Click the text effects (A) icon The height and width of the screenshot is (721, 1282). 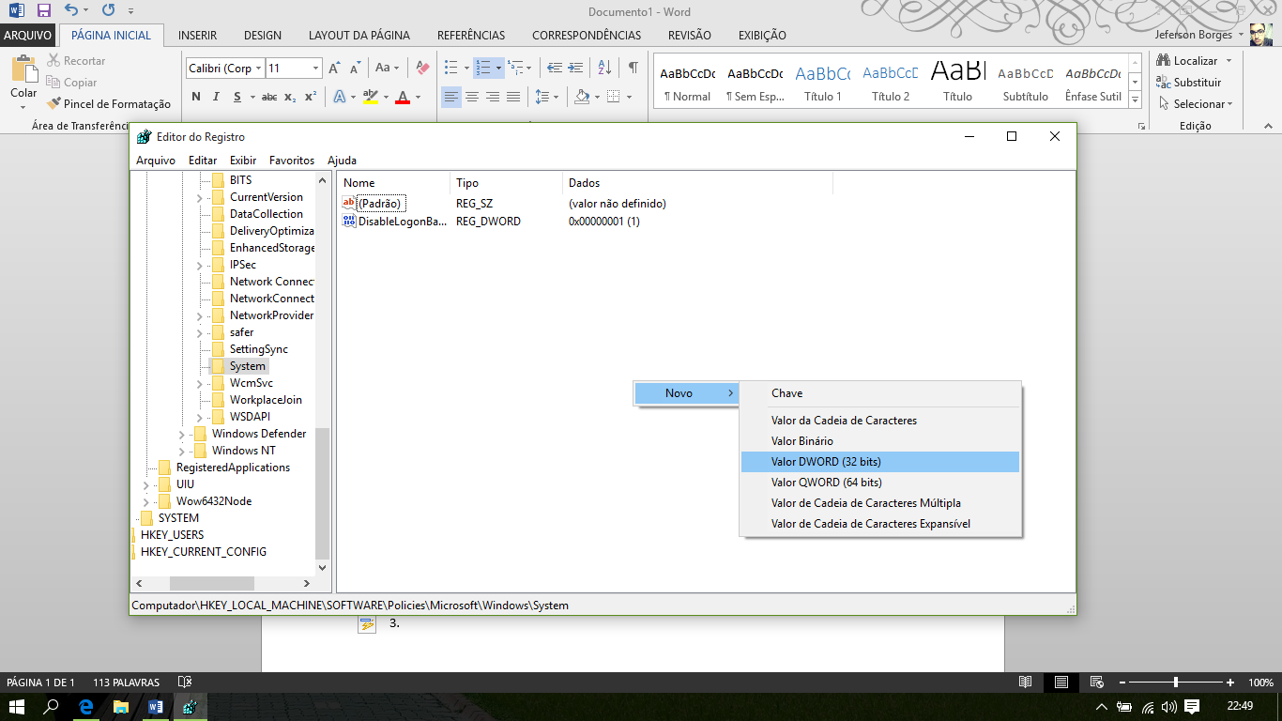click(x=339, y=97)
